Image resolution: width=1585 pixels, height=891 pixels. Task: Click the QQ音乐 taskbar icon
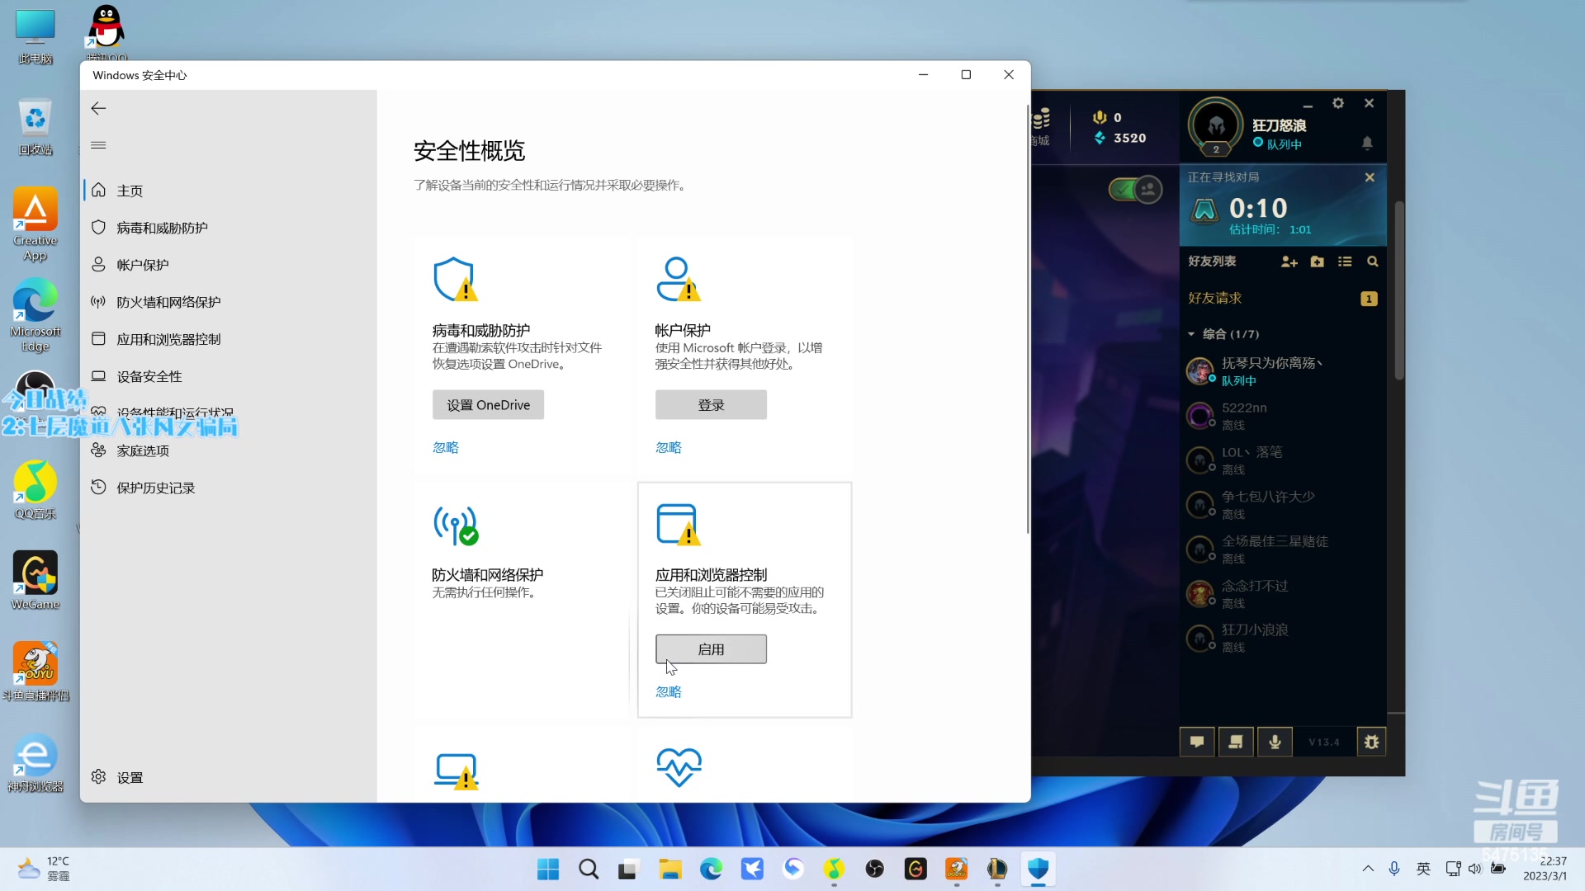tap(834, 869)
